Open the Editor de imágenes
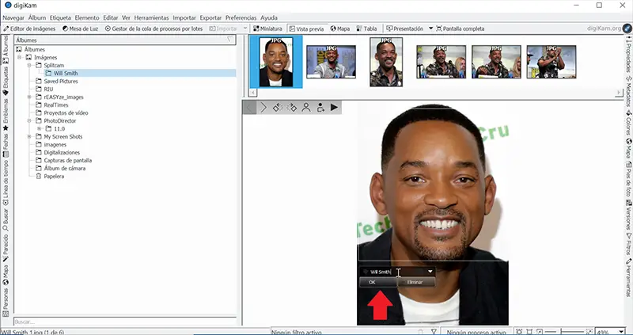Image resolution: width=633 pixels, height=335 pixels. pos(29,29)
